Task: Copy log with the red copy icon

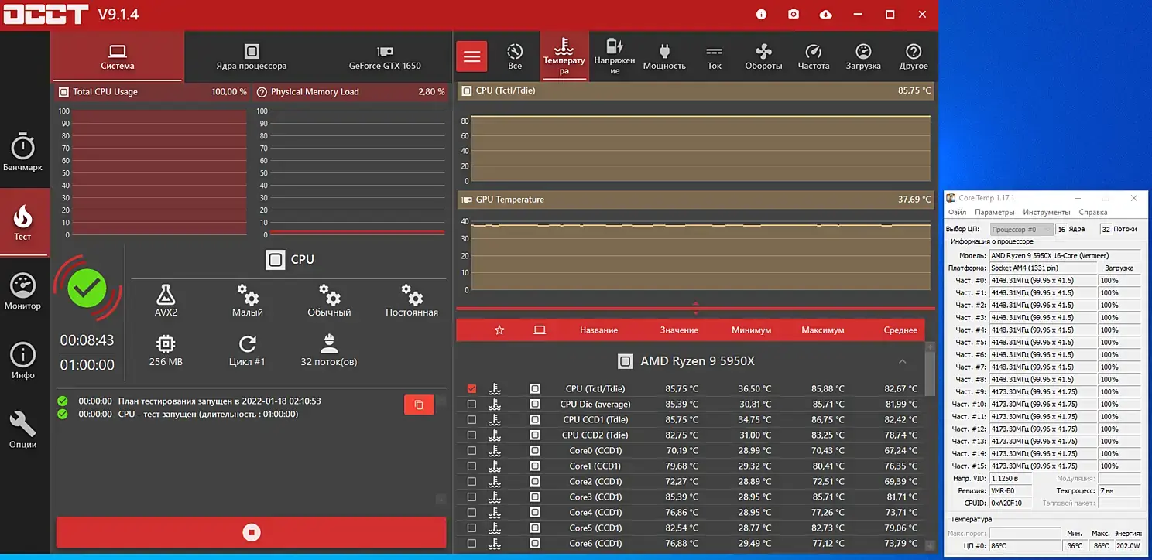Action: coord(419,405)
